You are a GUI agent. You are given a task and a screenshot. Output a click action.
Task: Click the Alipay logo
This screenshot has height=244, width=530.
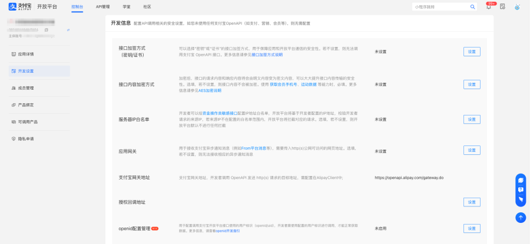20,6
